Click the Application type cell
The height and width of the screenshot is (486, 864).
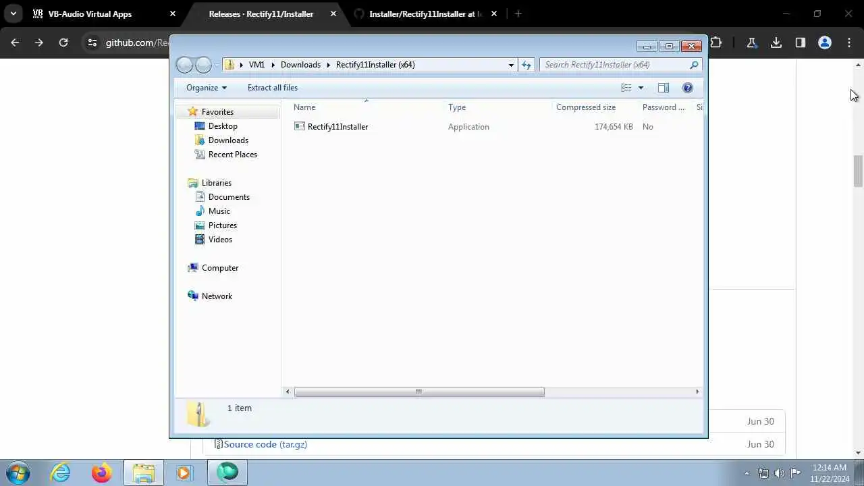click(x=468, y=127)
